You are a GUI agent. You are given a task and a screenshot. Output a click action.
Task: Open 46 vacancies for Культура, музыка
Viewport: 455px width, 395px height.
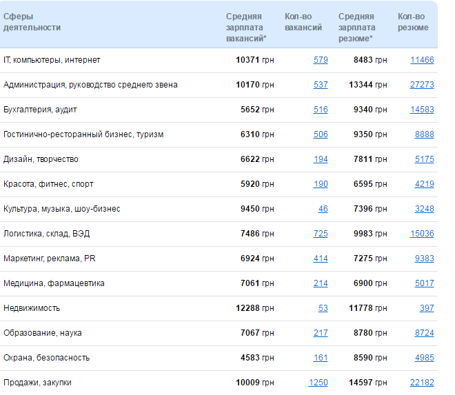tap(323, 209)
